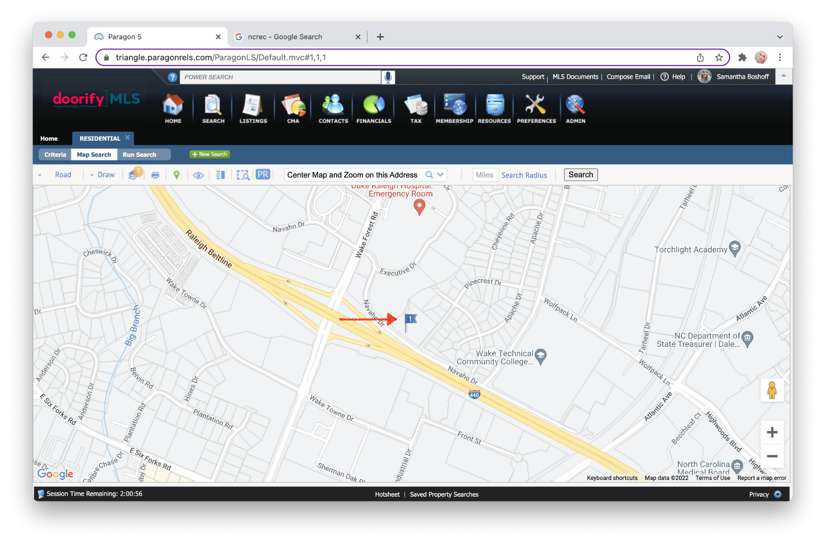826x545 pixels.
Task: Click the settings gear in status bar
Action: point(778,494)
